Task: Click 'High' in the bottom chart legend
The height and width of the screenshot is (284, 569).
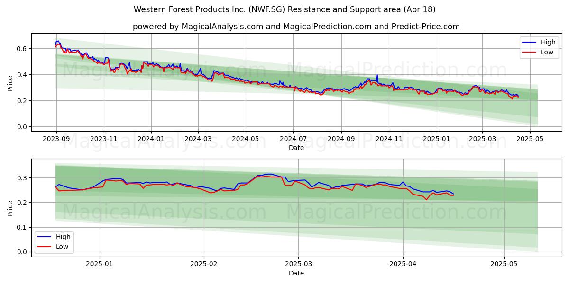Action: (63, 237)
